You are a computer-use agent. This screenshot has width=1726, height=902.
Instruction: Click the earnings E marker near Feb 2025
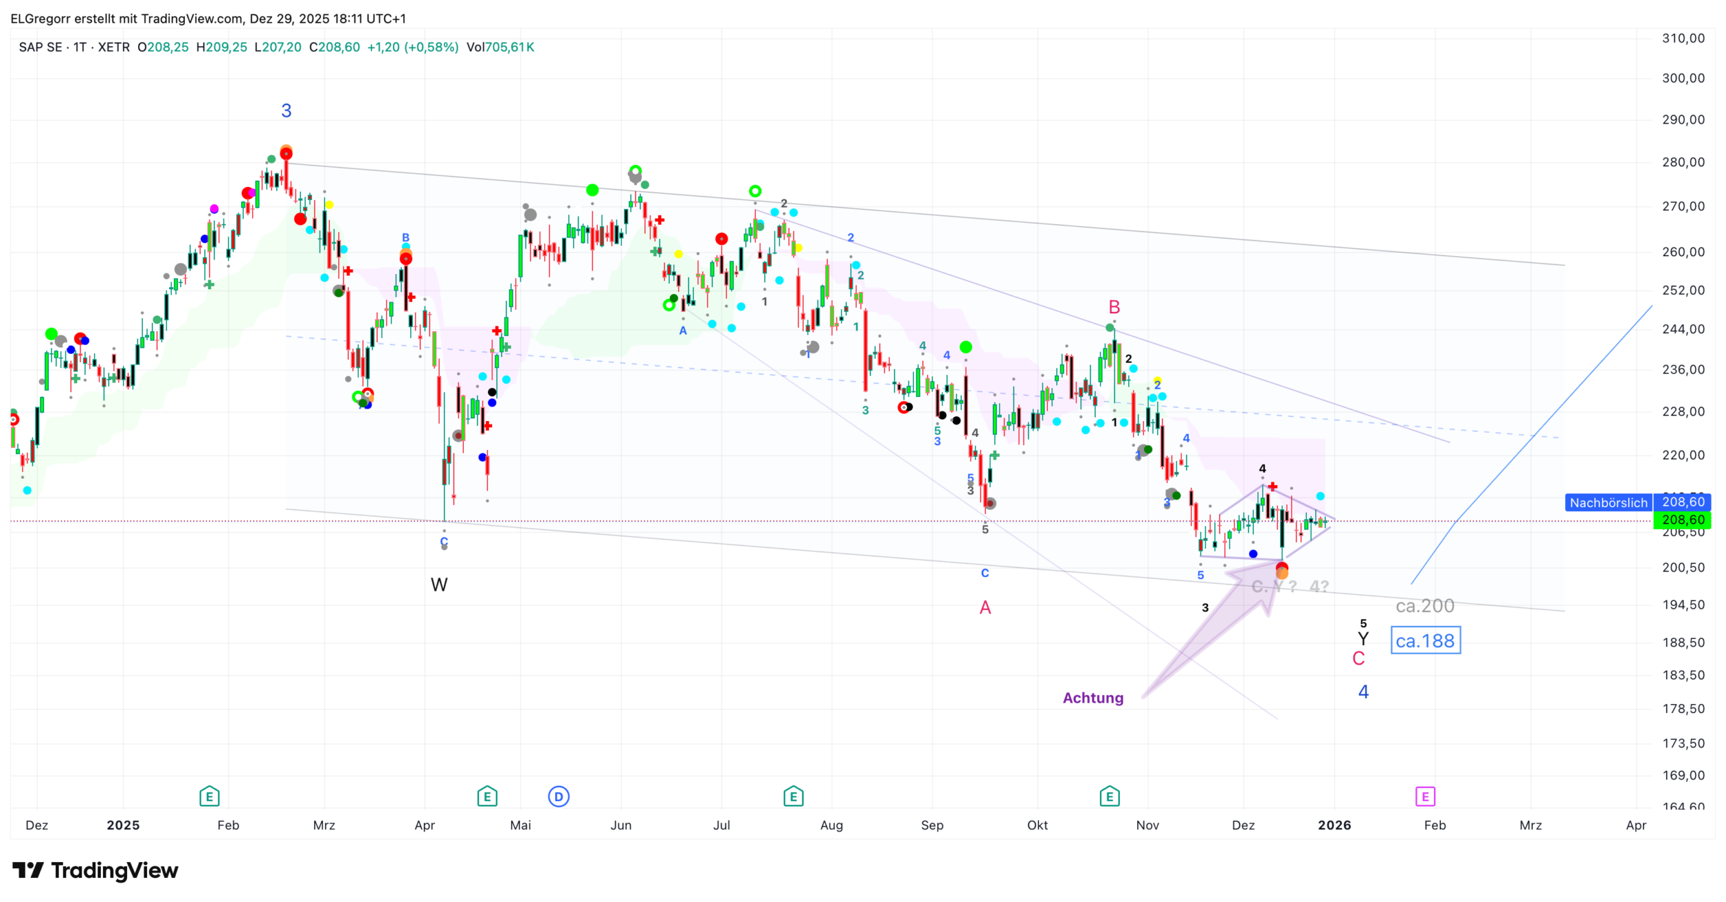(x=209, y=796)
